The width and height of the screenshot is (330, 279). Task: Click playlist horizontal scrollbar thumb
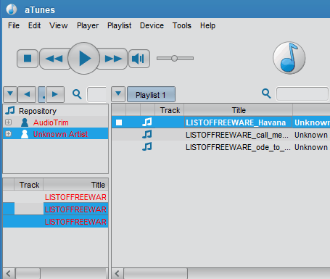click(156, 274)
